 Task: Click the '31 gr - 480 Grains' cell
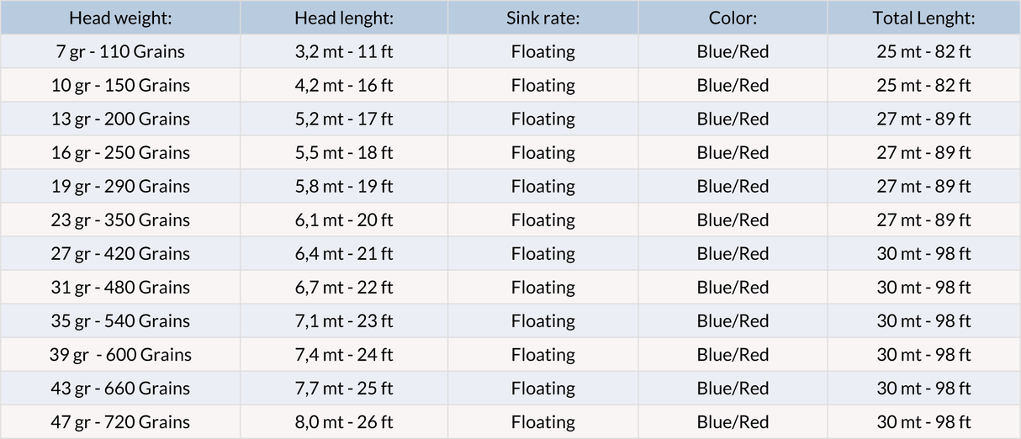(x=120, y=287)
